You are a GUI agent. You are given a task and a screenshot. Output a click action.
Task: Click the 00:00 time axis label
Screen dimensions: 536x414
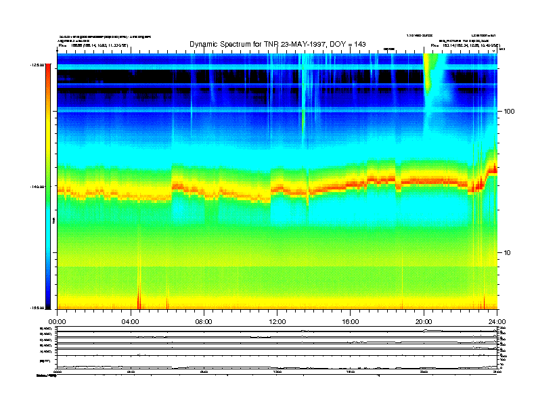click(x=57, y=322)
